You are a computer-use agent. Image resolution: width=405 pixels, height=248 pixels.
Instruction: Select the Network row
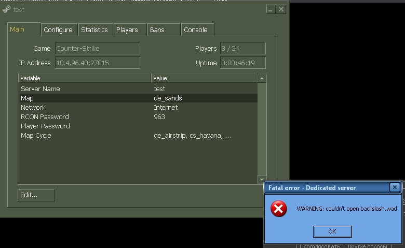pos(138,107)
